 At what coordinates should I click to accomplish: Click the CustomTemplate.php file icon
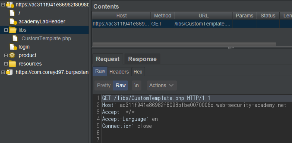click(15, 38)
